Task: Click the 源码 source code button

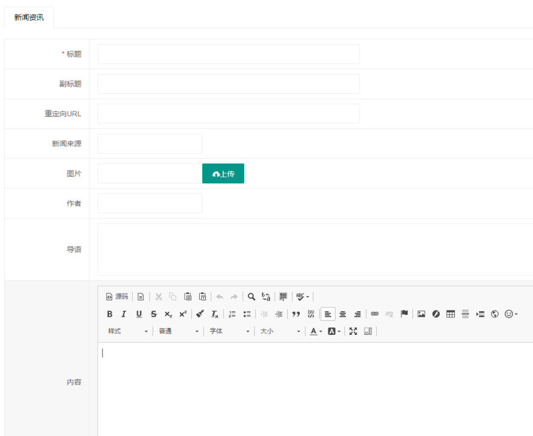Action: (117, 297)
